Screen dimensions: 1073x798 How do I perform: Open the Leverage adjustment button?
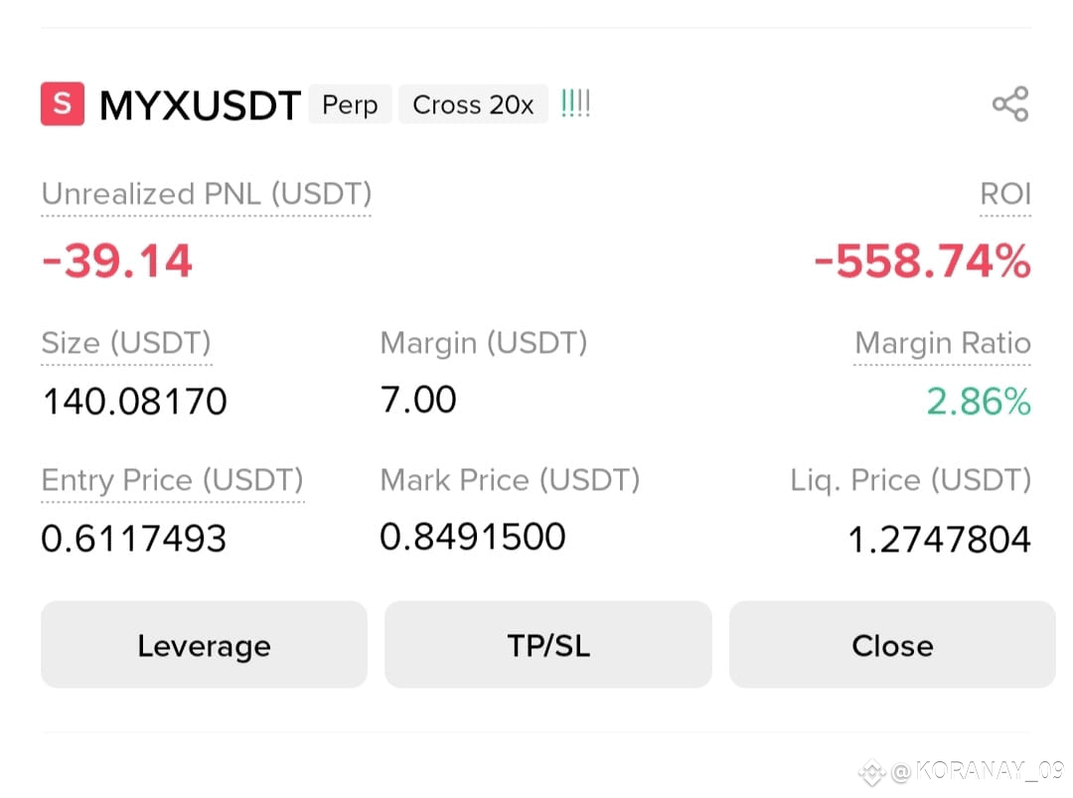[204, 645]
